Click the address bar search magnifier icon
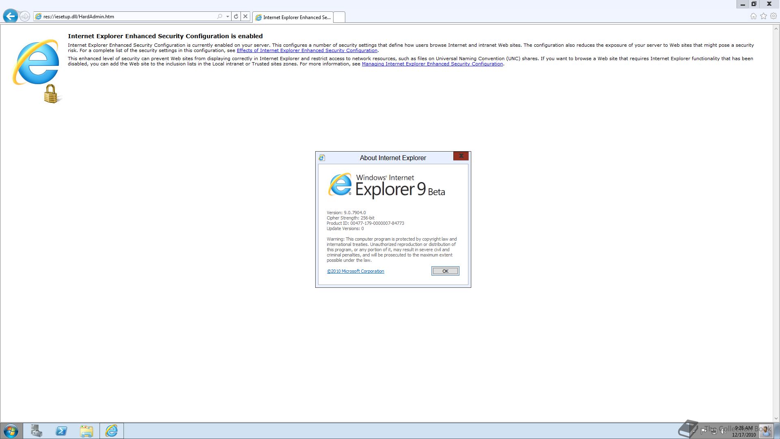This screenshot has height=439, width=780. pyautogui.click(x=220, y=17)
